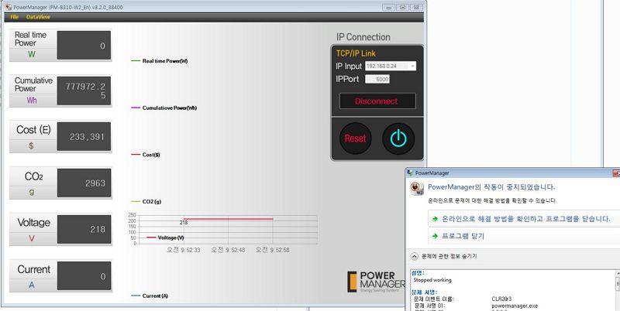This screenshot has height=311, width=620.
Task: Click the Disconnect button
Action: click(377, 101)
